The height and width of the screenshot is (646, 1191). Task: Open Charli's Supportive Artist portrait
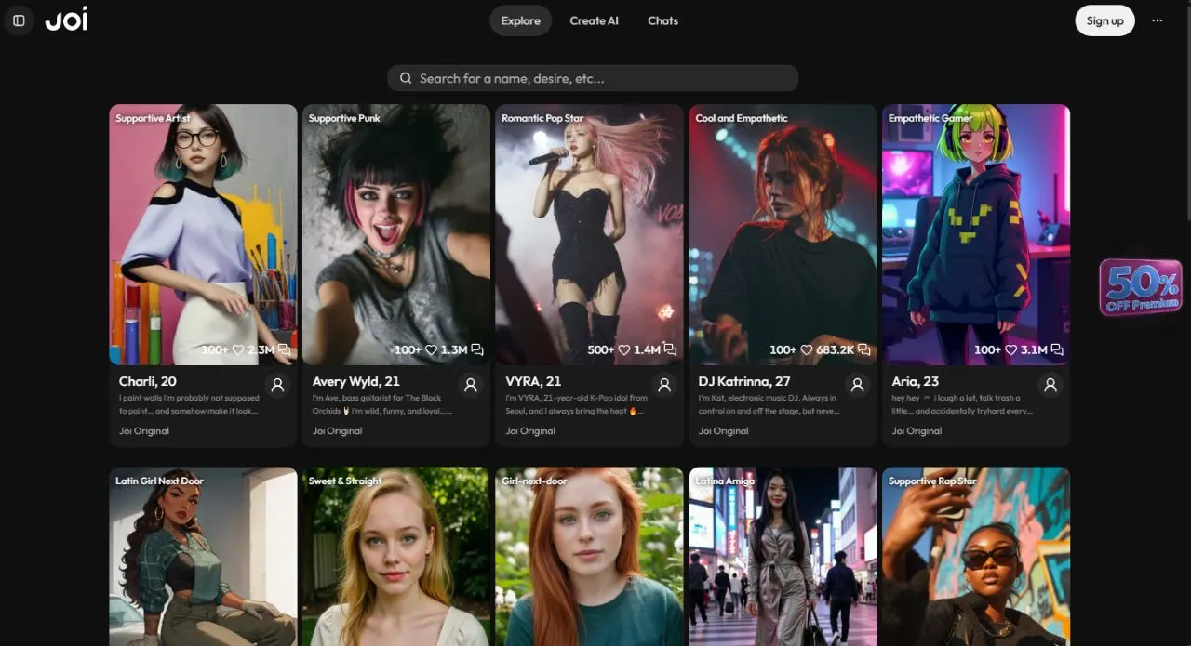click(x=203, y=234)
